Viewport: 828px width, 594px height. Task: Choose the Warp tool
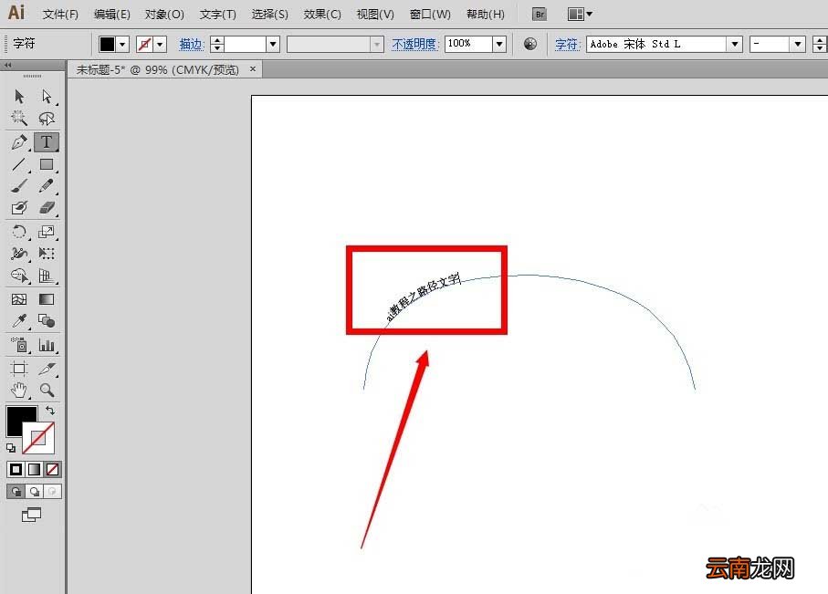(x=19, y=254)
